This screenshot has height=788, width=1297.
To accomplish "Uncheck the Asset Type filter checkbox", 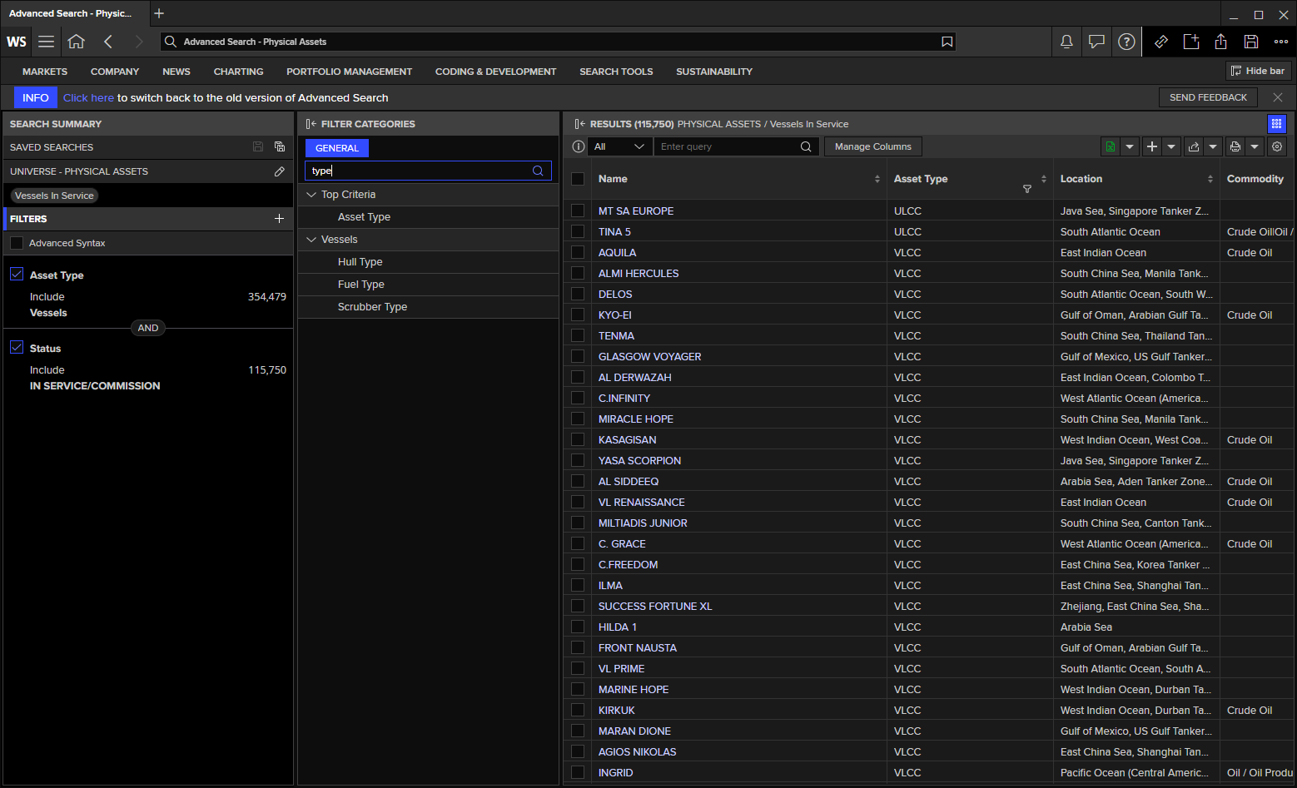I will 17,274.
